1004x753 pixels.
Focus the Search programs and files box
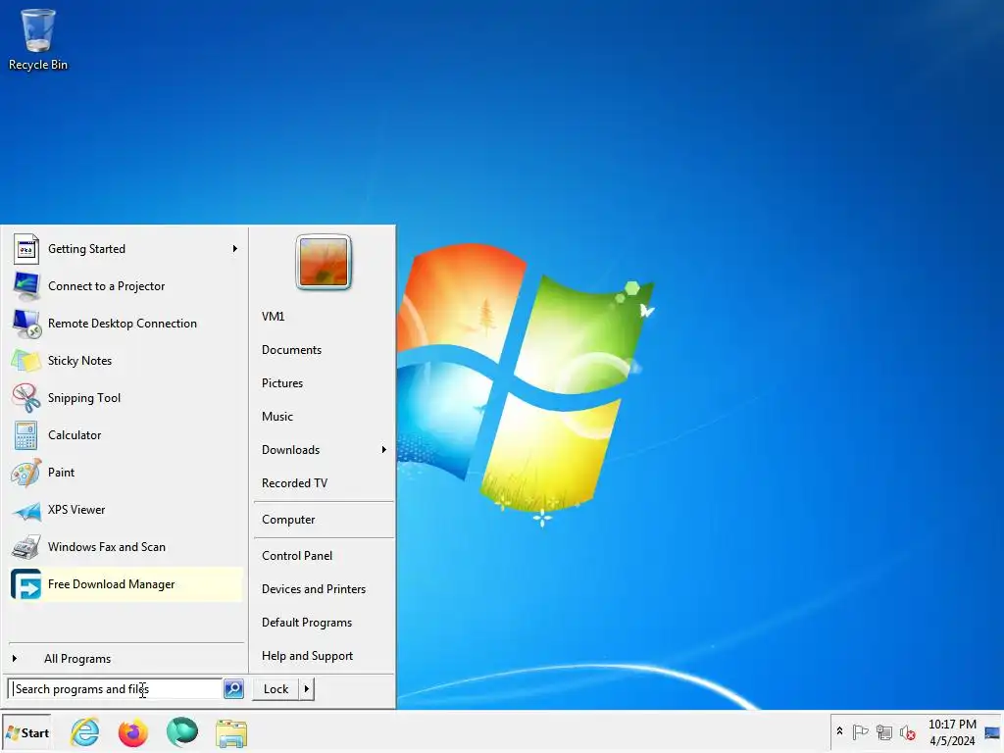click(x=116, y=689)
